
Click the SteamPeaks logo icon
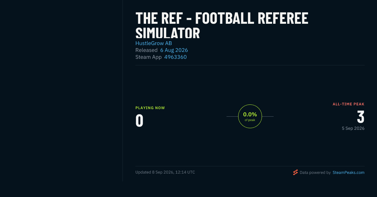click(x=295, y=172)
